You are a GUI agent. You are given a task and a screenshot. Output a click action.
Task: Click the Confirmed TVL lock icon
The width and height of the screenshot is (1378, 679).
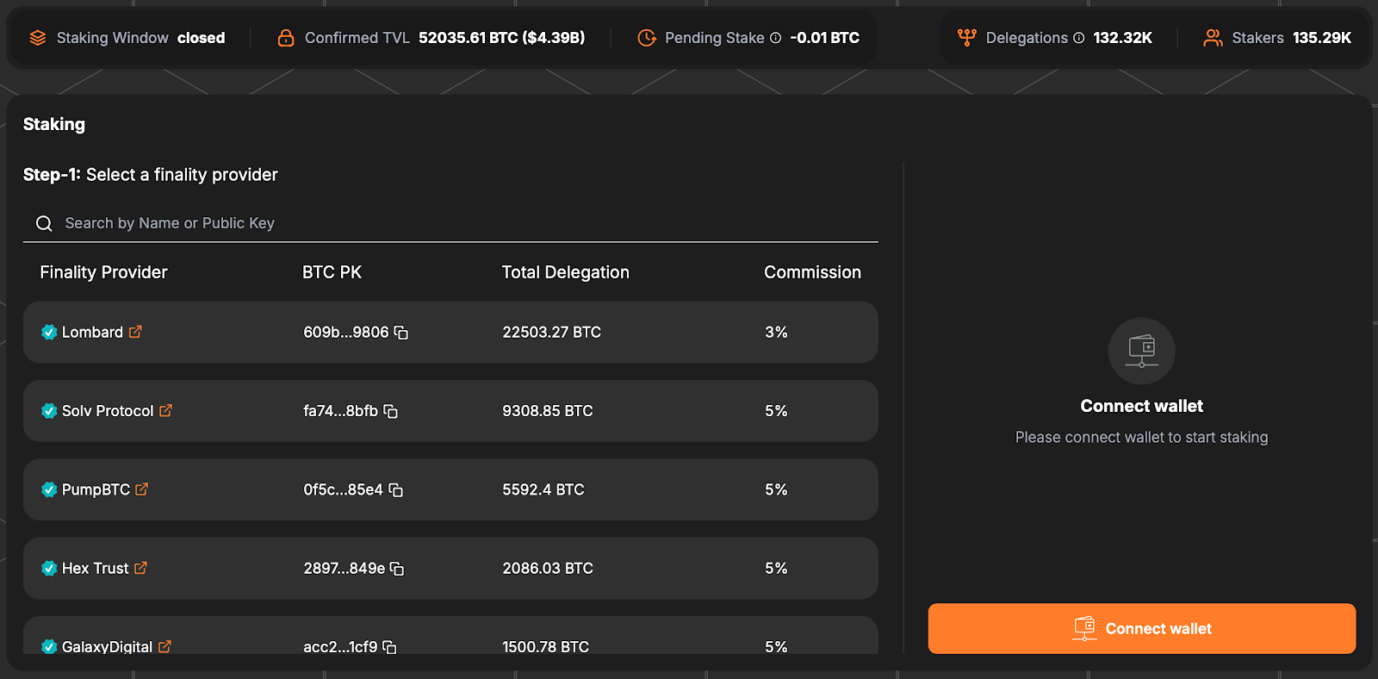coord(286,38)
